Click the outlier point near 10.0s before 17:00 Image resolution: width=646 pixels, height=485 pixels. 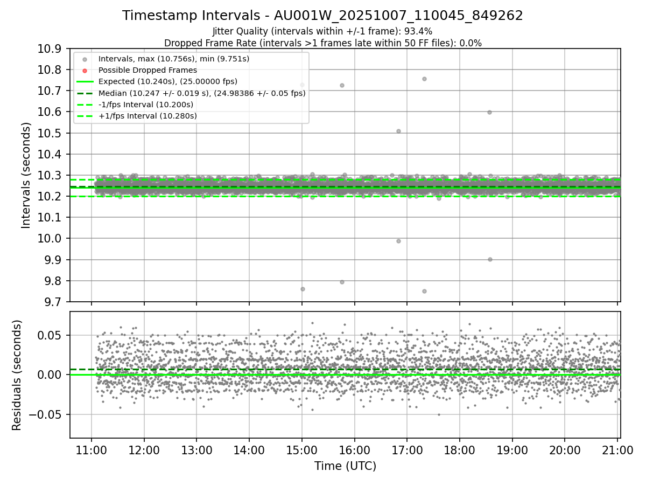[398, 241]
